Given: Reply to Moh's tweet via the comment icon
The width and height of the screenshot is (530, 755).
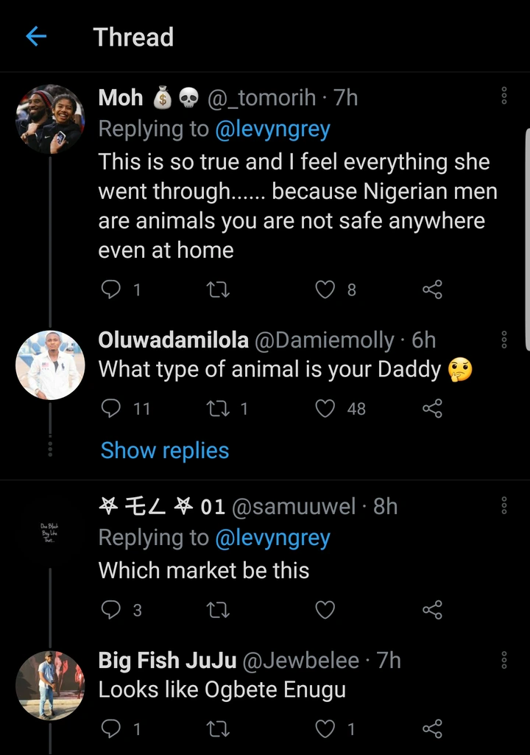Looking at the screenshot, I should 110,290.
